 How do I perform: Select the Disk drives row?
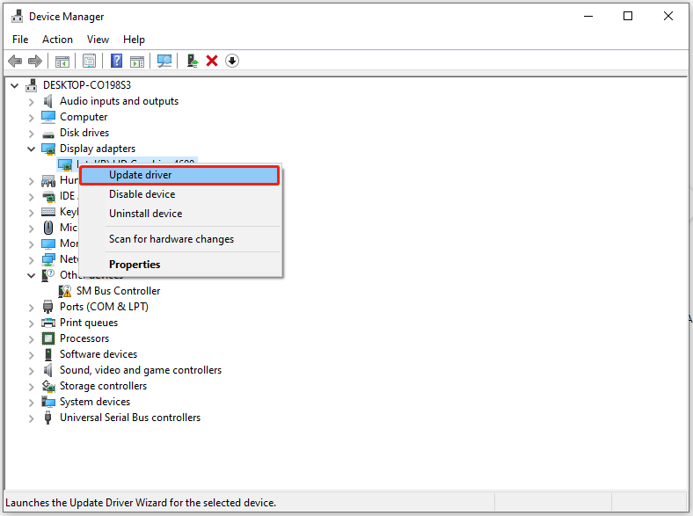(84, 133)
